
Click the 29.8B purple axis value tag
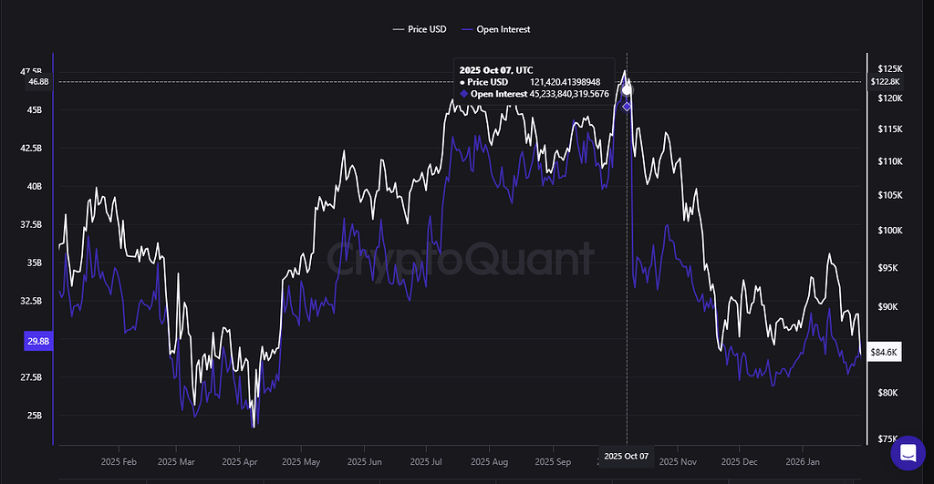39,341
